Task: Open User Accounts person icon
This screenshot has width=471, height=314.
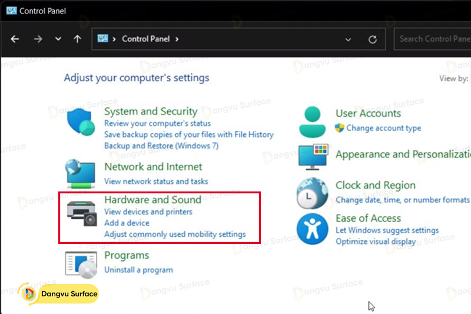Action: coord(313,122)
